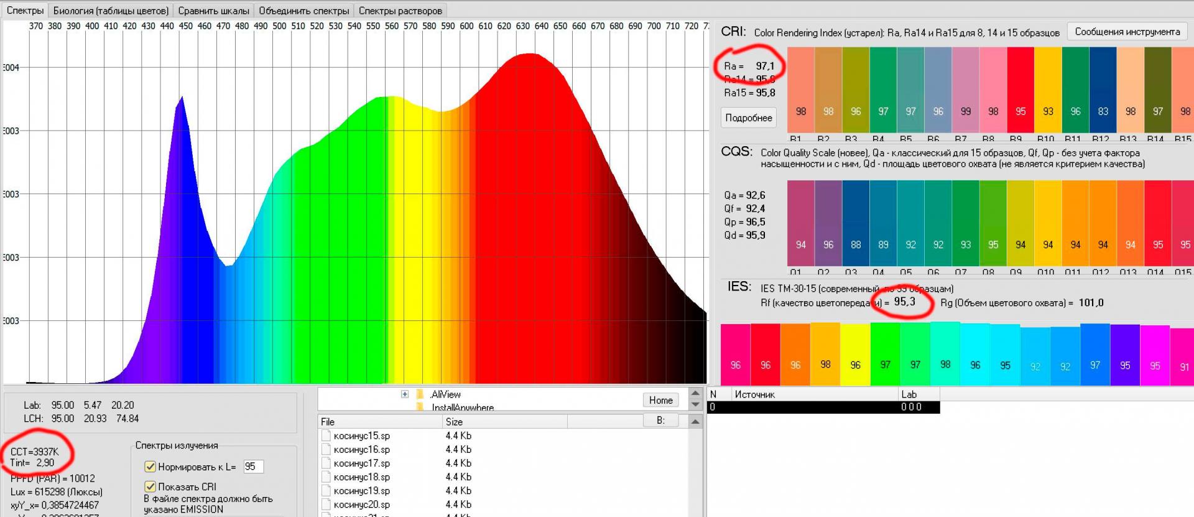Toggle the 'Нормировать к L=' checkbox
This screenshot has height=517, width=1194.
coord(150,467)
